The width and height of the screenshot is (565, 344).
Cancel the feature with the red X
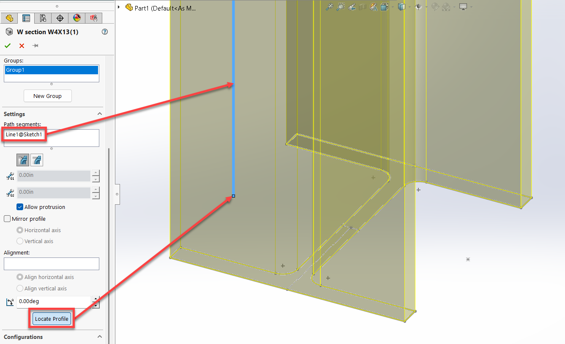(x=21, y=46)
